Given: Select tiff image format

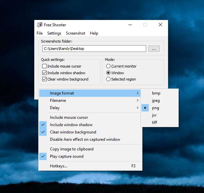Looking at the screenshot, I should (x=160, y=122).
